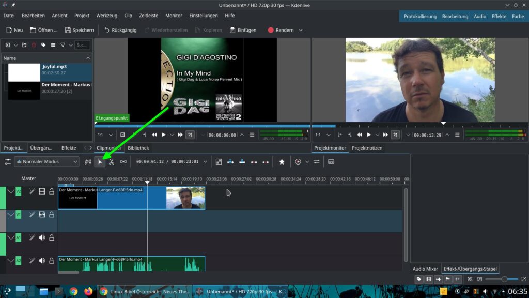
Task: Lock the A1 audio track
Action: click(x=52, y=238)
